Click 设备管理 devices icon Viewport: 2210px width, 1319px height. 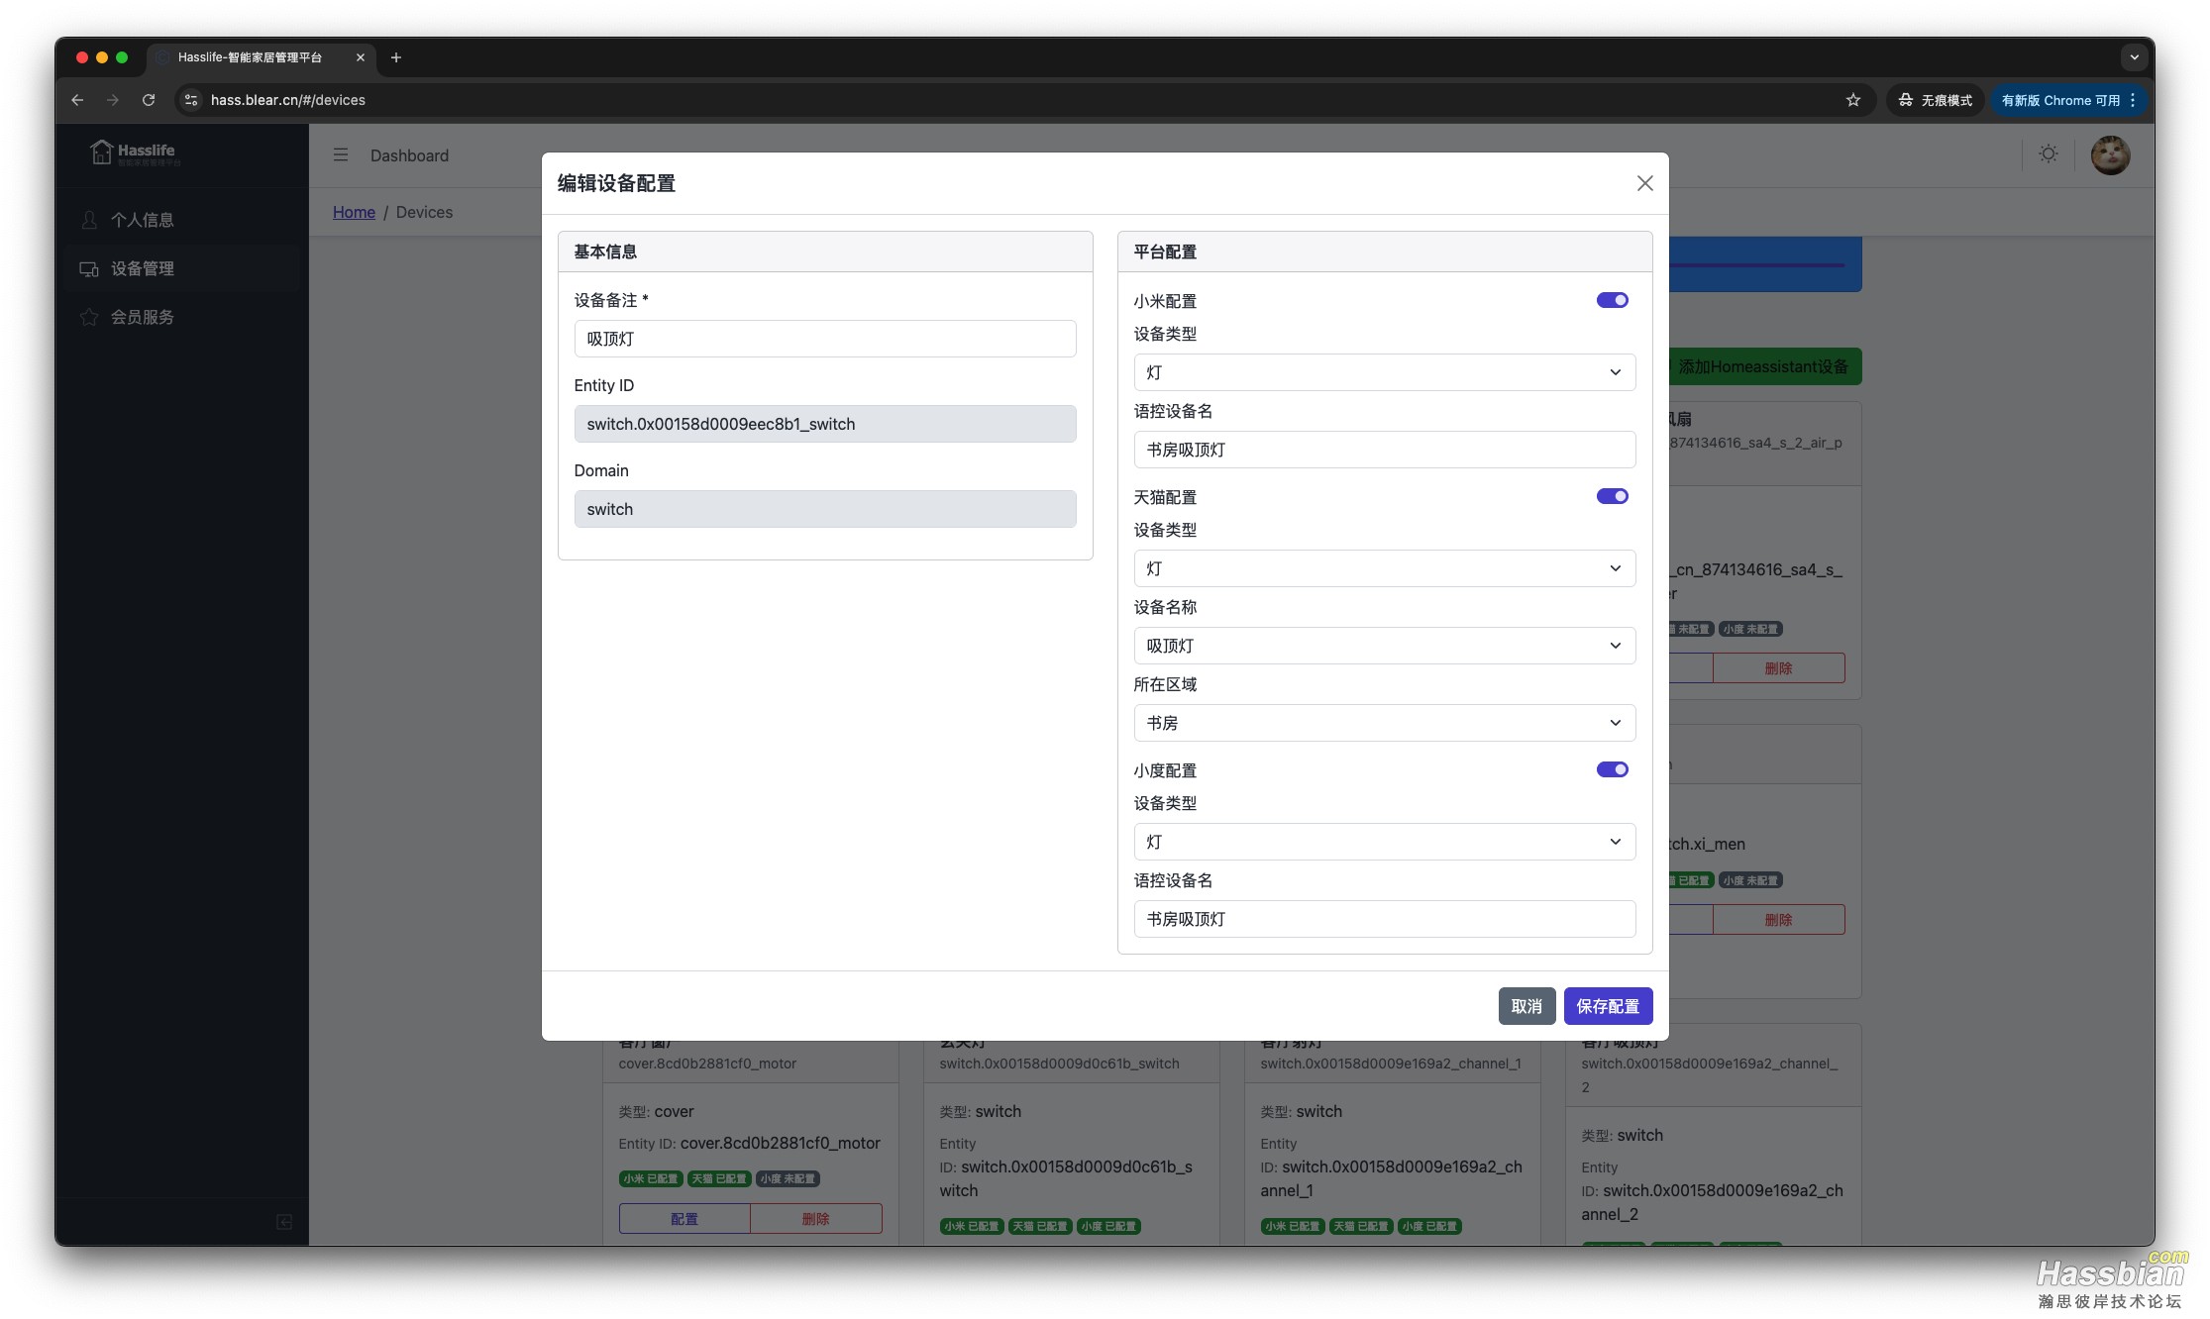(89, 268)
